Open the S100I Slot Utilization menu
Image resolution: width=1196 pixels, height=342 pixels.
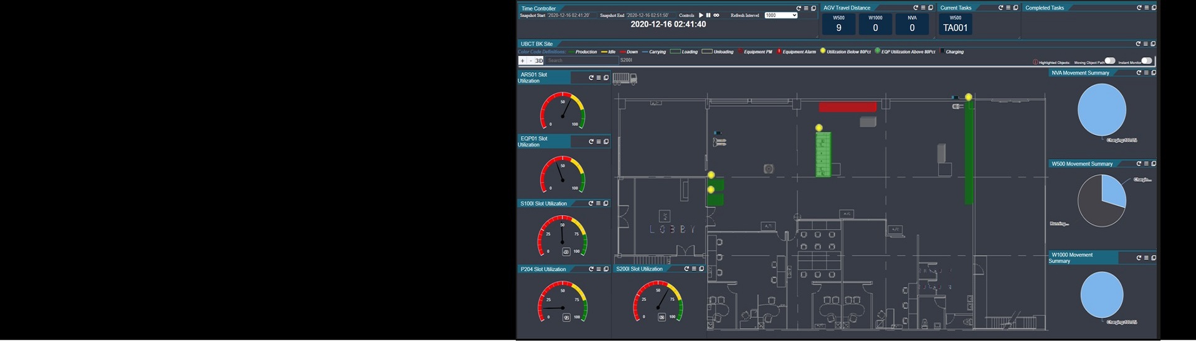(598, 203)
